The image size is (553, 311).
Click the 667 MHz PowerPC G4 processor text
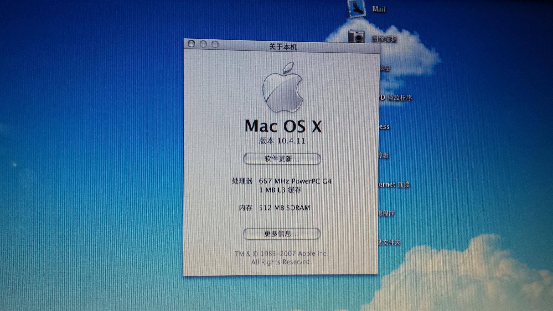(x=295, y=181)
